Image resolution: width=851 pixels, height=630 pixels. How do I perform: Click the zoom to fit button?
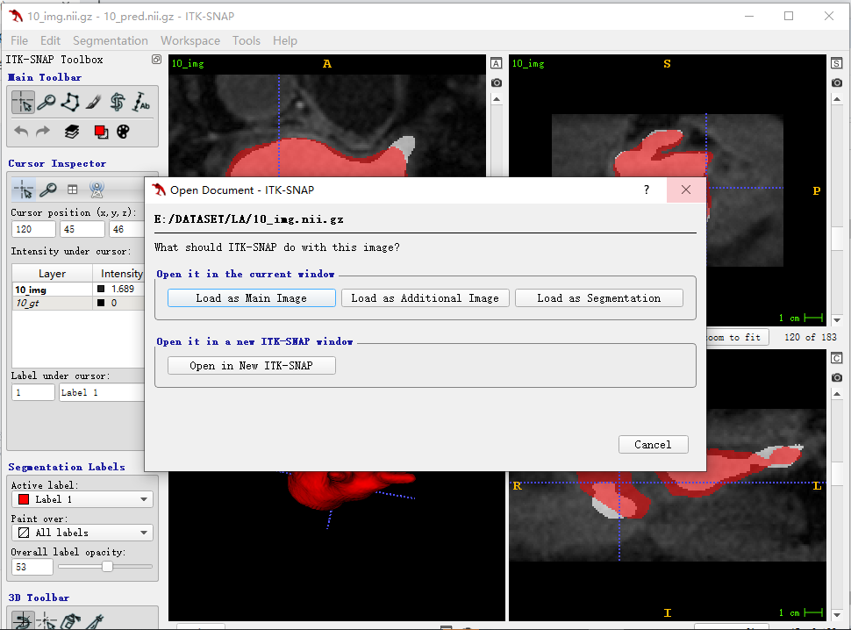[738, 338]
